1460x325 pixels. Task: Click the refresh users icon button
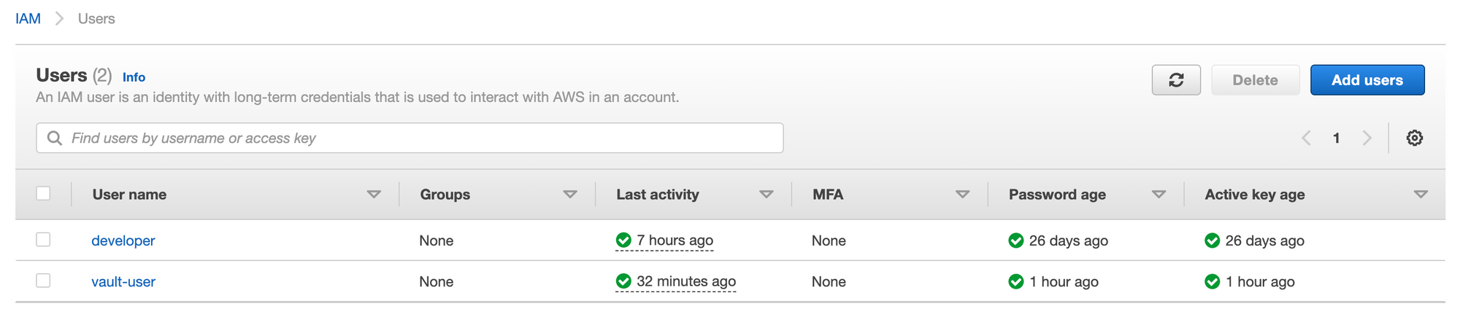[x=1176, y=80]
